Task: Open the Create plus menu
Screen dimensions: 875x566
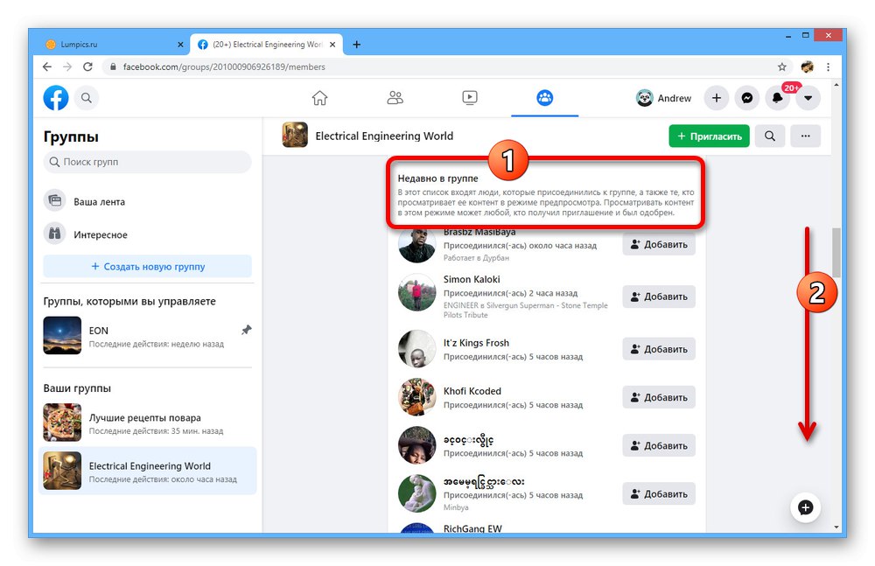Action: tap(717, 98)
